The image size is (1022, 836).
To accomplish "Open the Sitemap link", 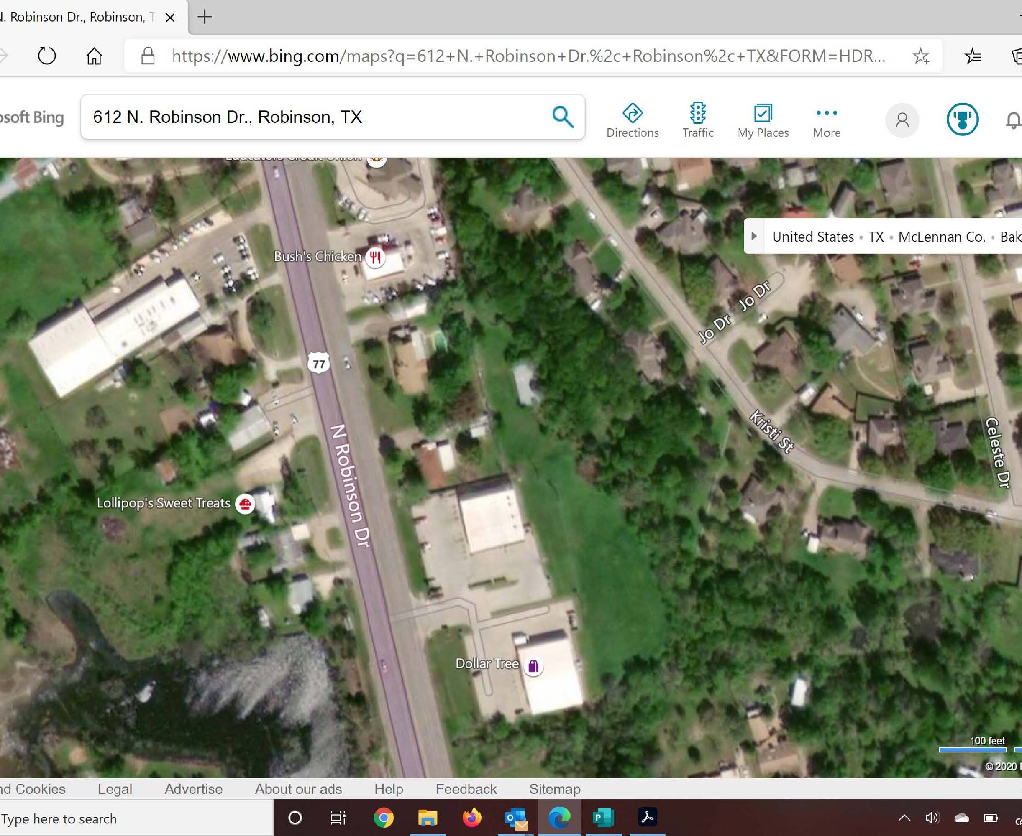I will (555, 789).
